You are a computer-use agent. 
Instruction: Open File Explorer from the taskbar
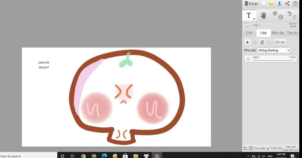click(x=136, y=156)
